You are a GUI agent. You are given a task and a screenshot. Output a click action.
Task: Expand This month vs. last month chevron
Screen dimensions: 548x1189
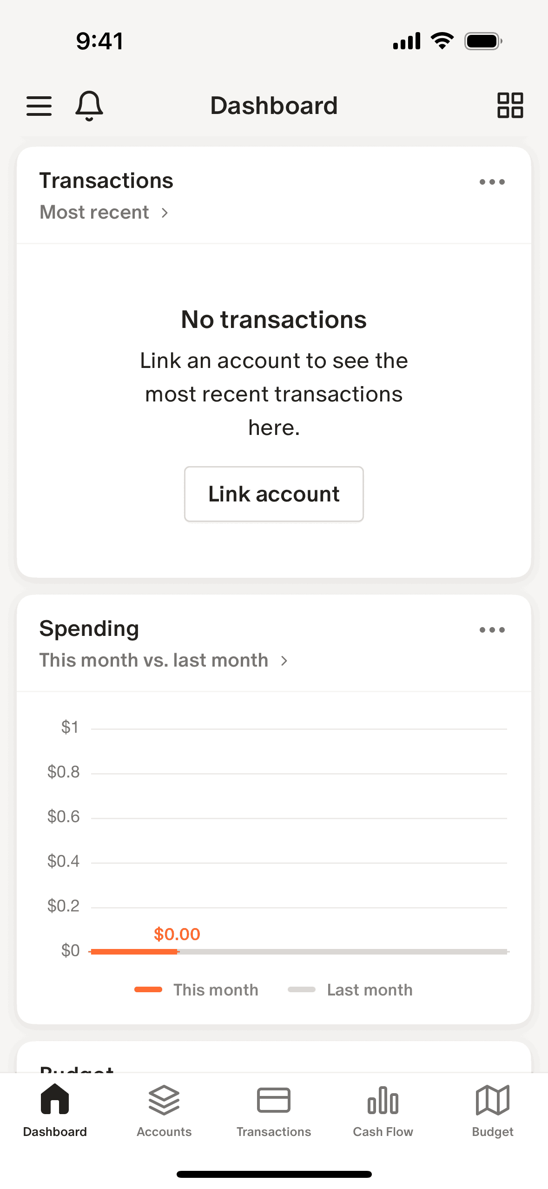pos(284,661)
